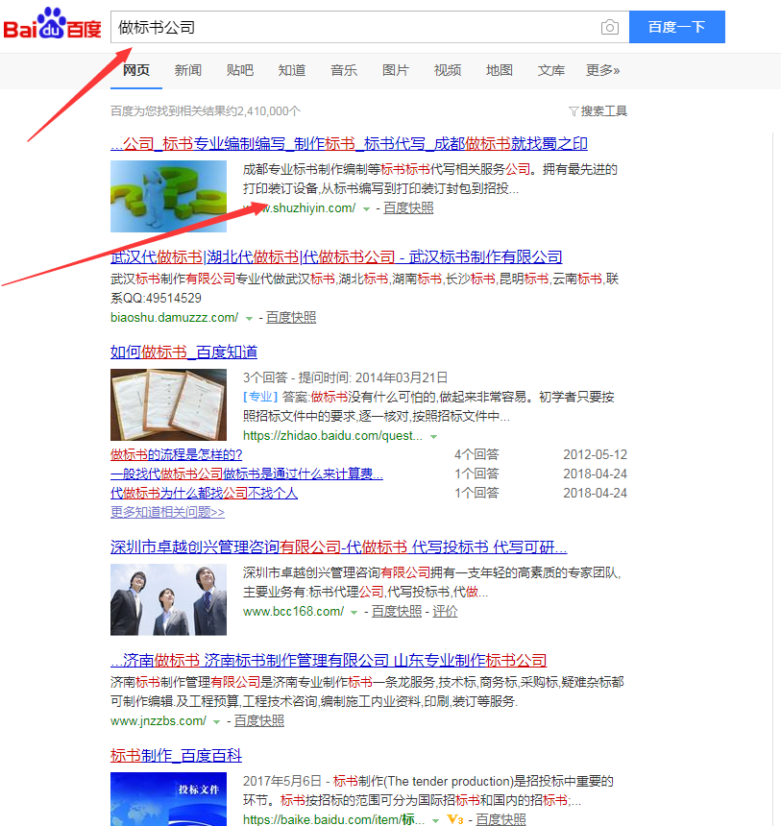The image size is (781, 826).
Task: Open question 代做标书为什么都找公司不找个人
Action: tap(204, 493)
